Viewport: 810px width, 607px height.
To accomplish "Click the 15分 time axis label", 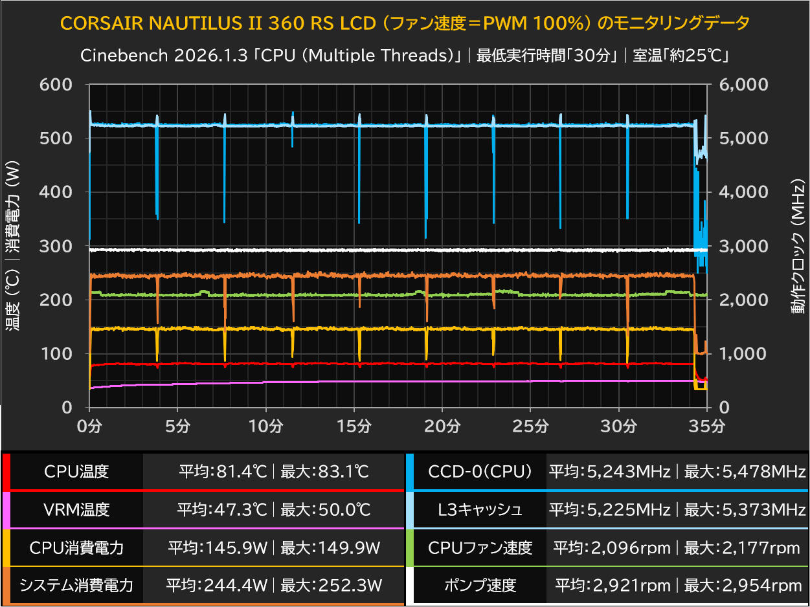I will [354, 426].
